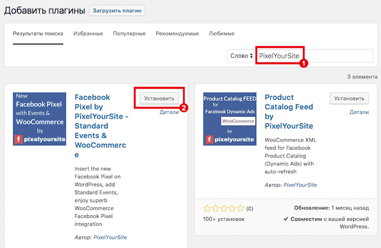The height and width of the screenshot is (248, 381).
Task: Open the Результаты поиска tab
Action: pyautogui.click(x=38, y=33)
